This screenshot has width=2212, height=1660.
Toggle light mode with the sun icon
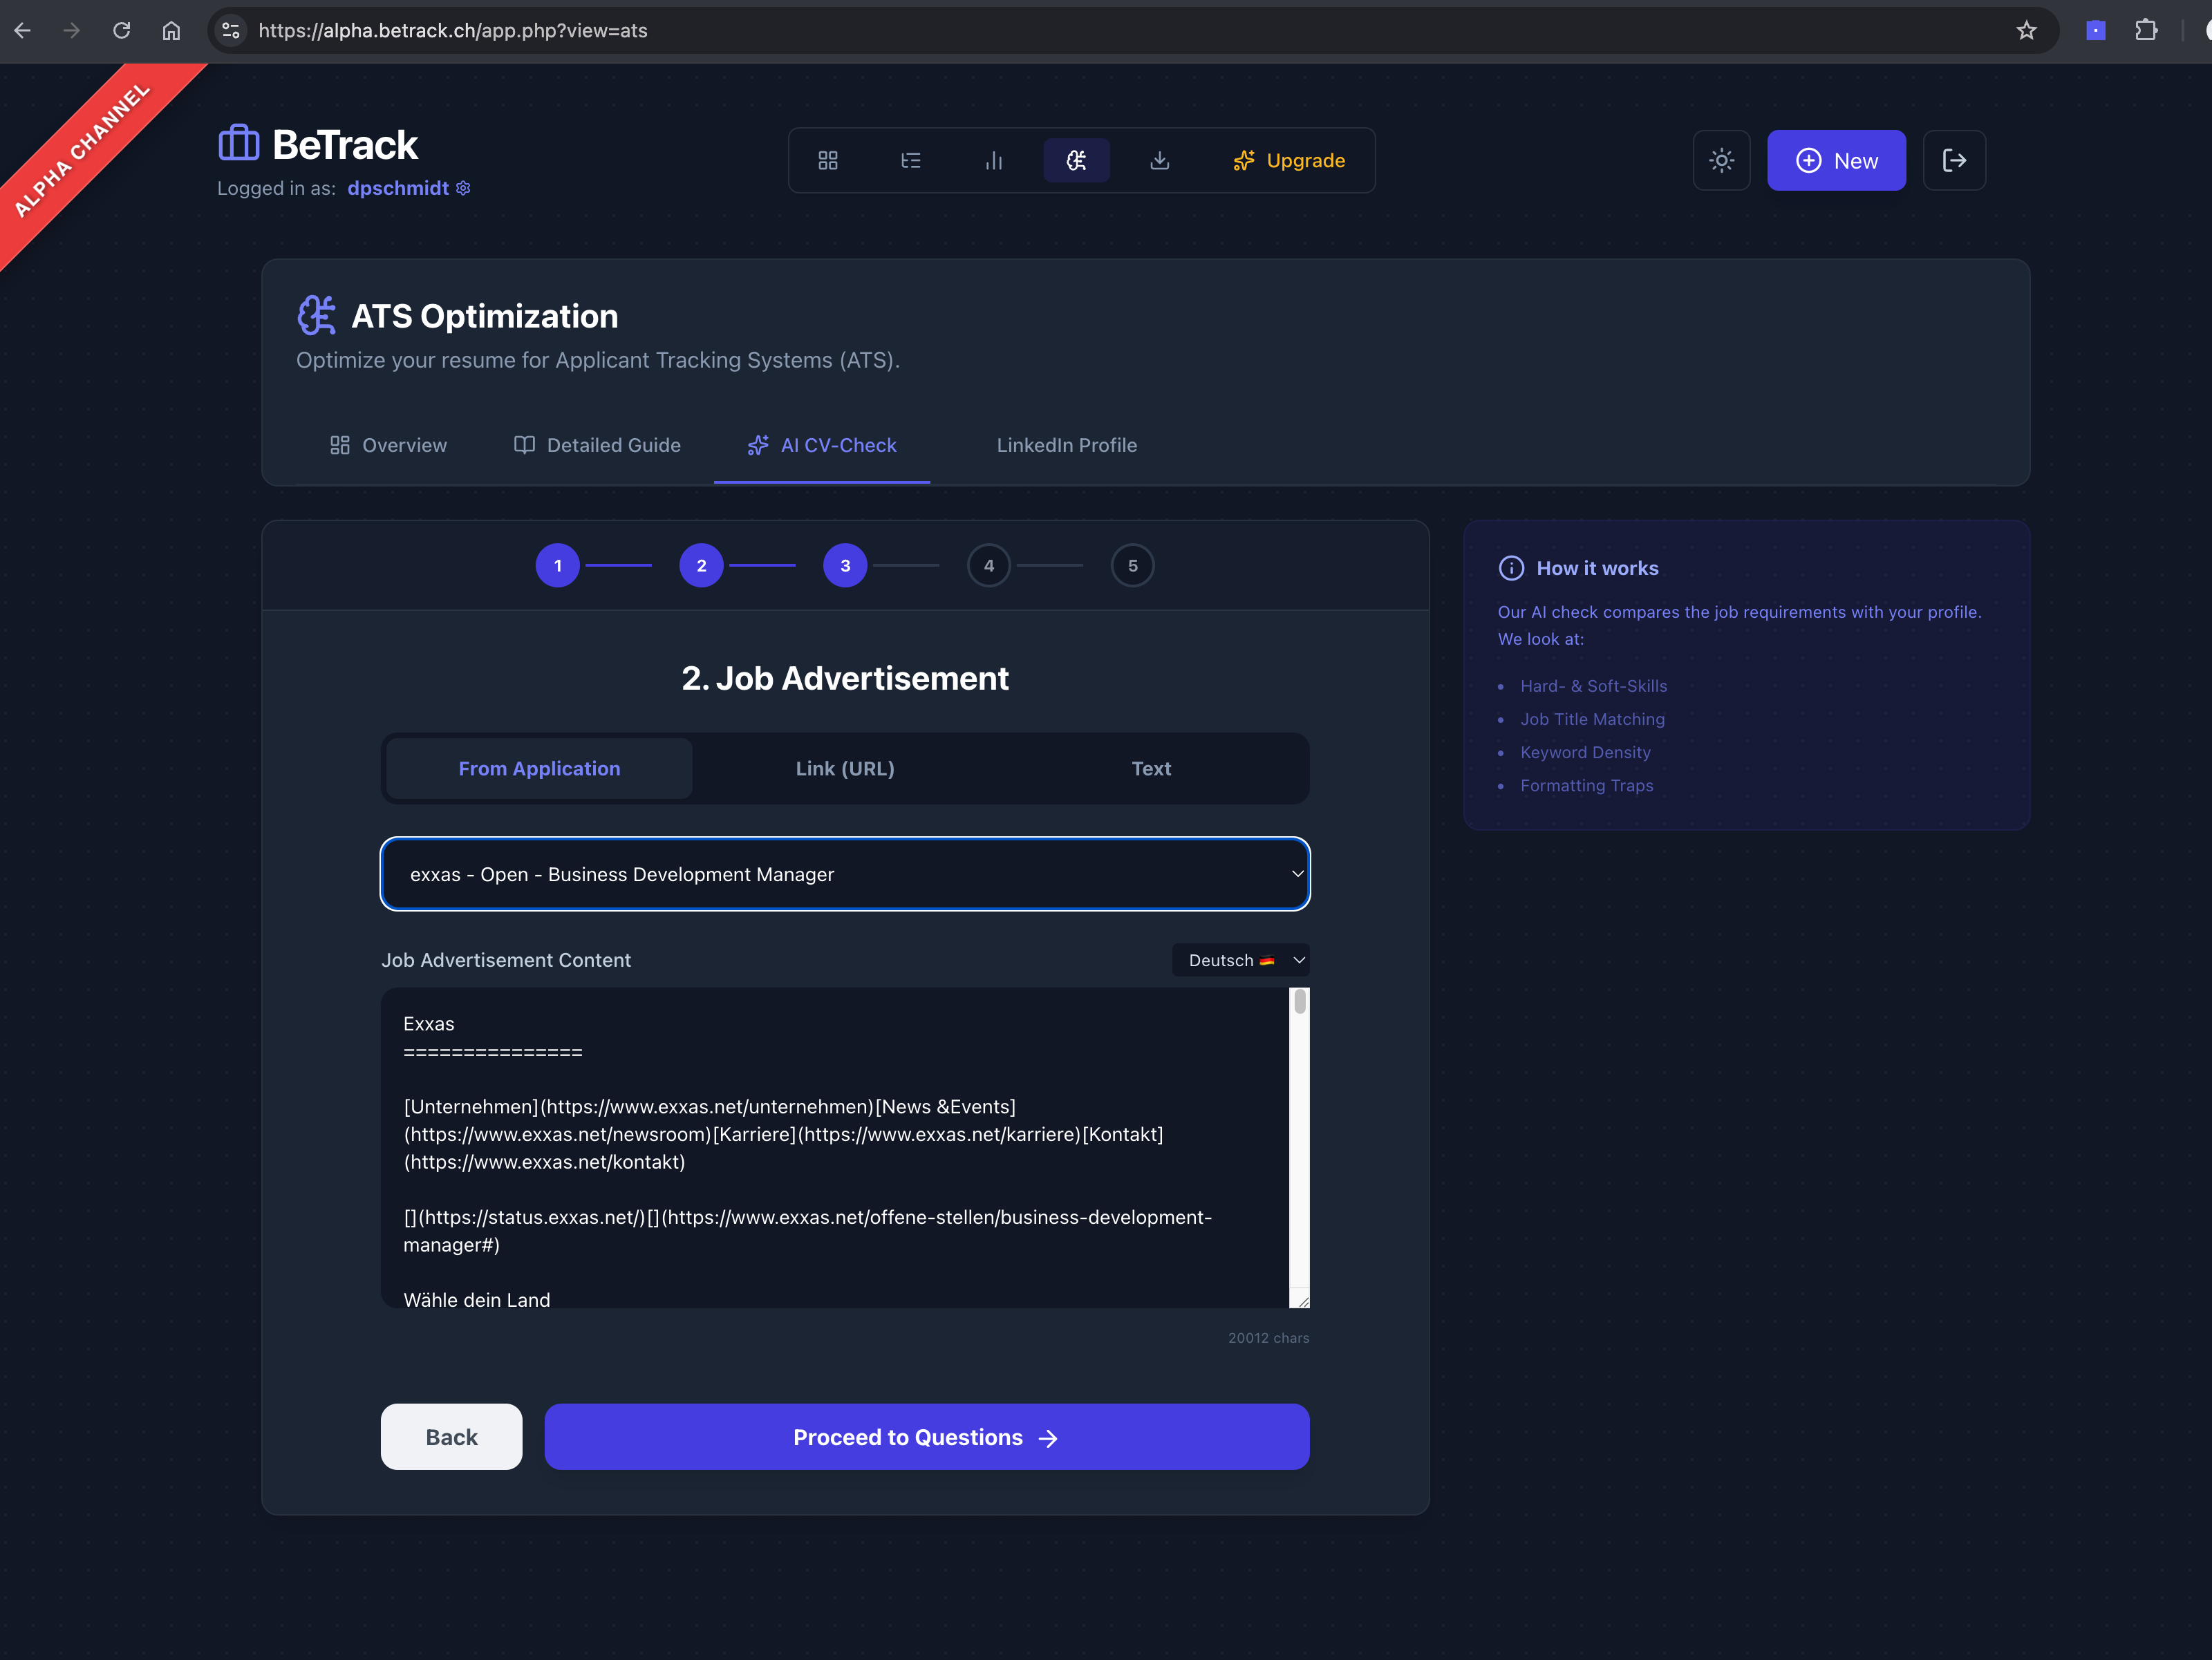(x=1721, y=160)
